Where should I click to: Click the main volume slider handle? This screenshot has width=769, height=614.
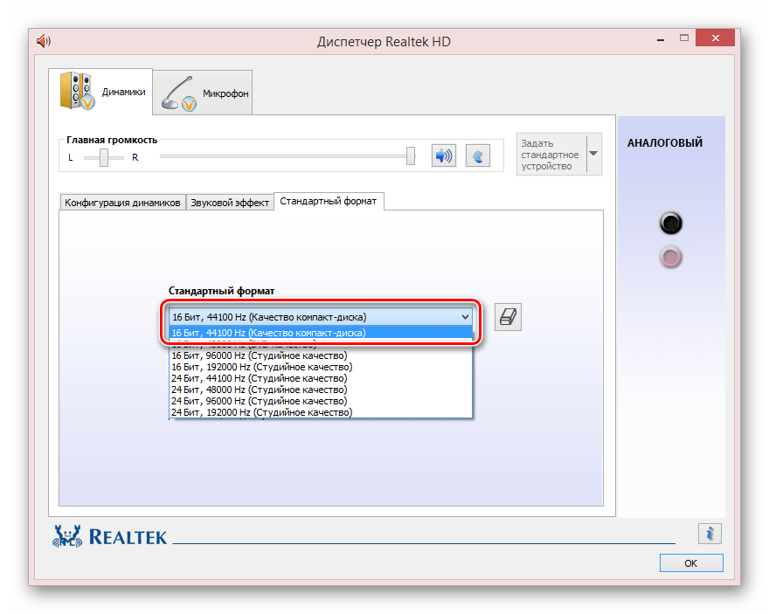[411, 156]
